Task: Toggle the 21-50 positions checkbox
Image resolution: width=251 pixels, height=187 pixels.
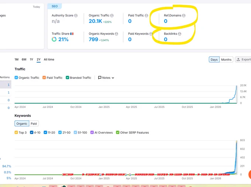Action: [x=60, y=133]
